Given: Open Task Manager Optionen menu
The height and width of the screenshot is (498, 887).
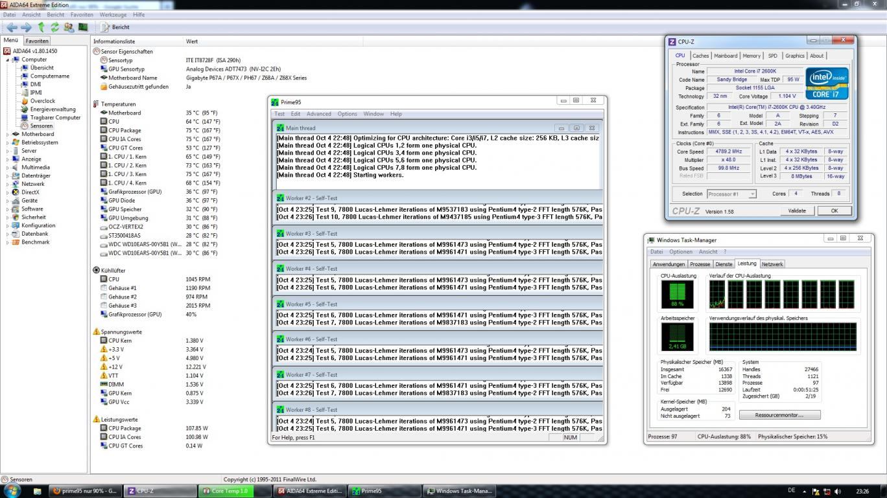Looking at the screenshot, I should click(681, 252).
